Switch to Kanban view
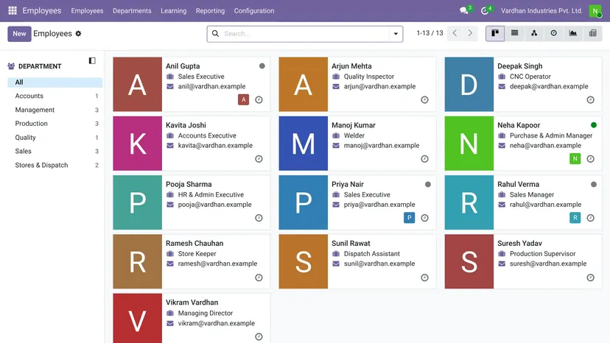The height and width of the screenshot is (343, 610). point(495,33)
